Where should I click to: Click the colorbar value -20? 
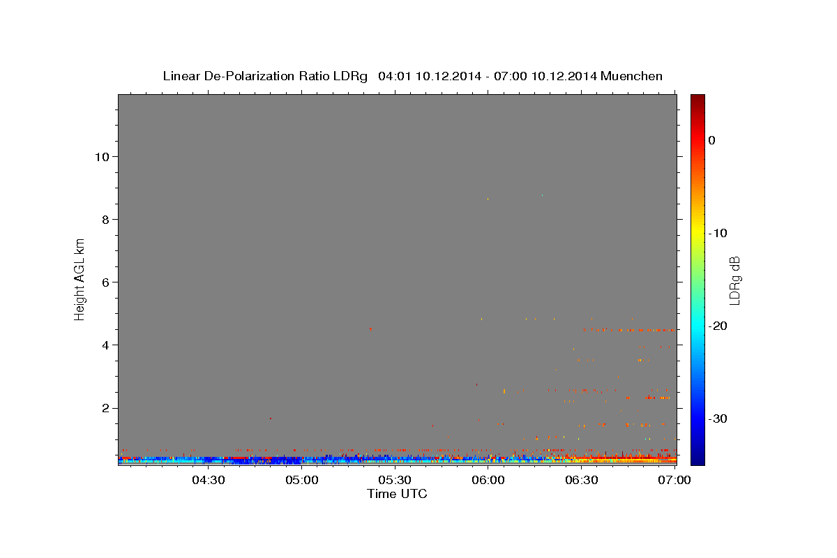tap(718, 326)
